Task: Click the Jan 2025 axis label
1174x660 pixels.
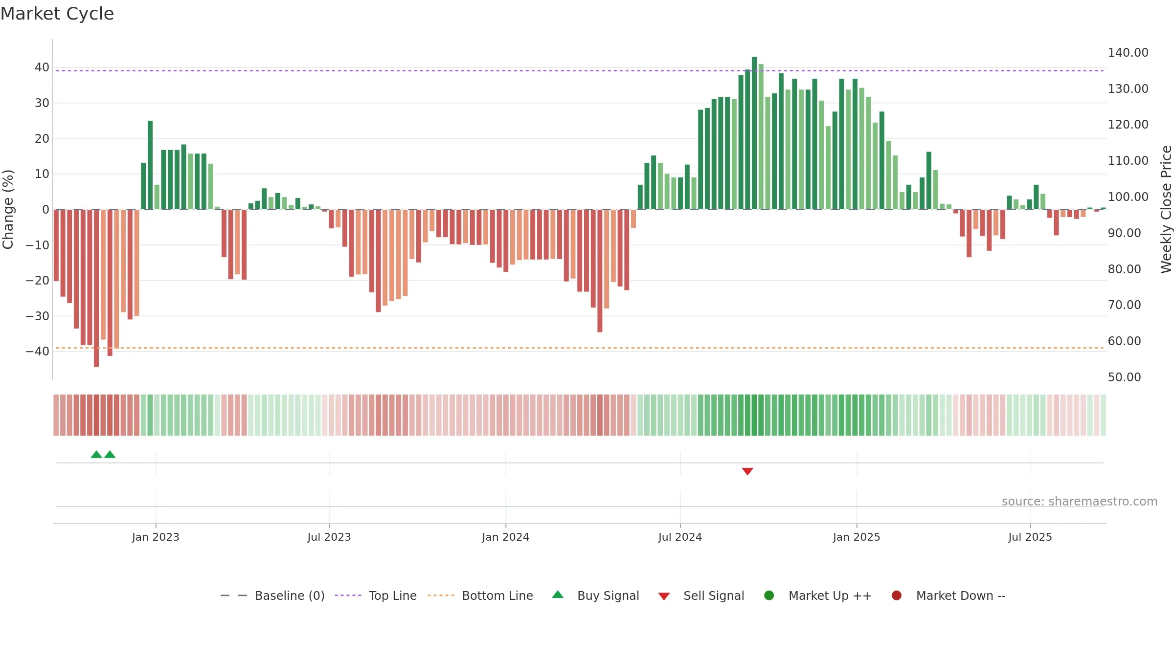Action: click(857, 537)
